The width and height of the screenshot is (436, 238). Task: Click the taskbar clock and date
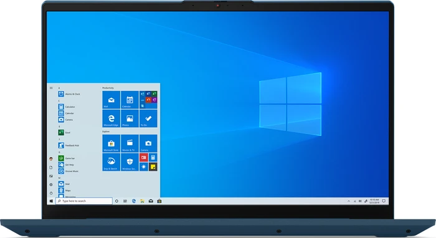click(x=374, y=201)
